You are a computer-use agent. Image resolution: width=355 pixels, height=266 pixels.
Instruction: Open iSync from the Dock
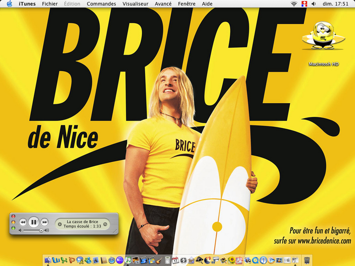[183, 260]
